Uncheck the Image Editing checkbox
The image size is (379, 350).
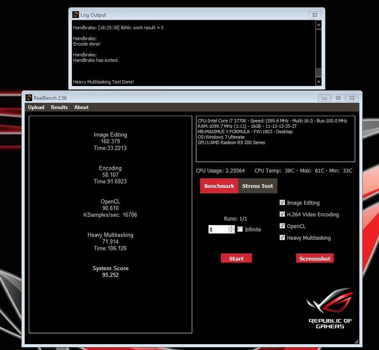pyautogui.click(x=282, y=202)
